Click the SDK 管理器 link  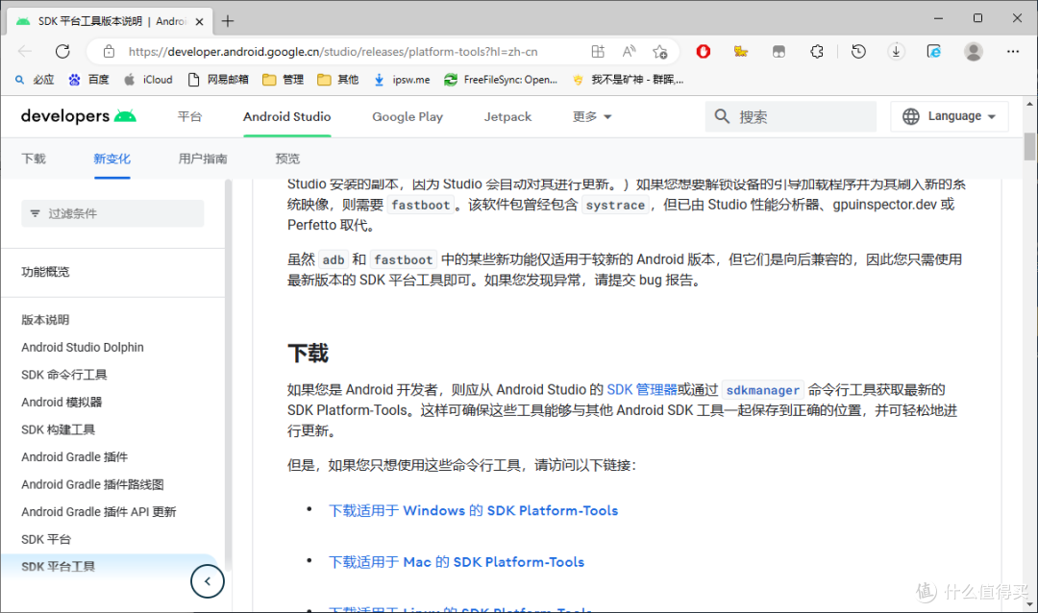pos(641,390)
